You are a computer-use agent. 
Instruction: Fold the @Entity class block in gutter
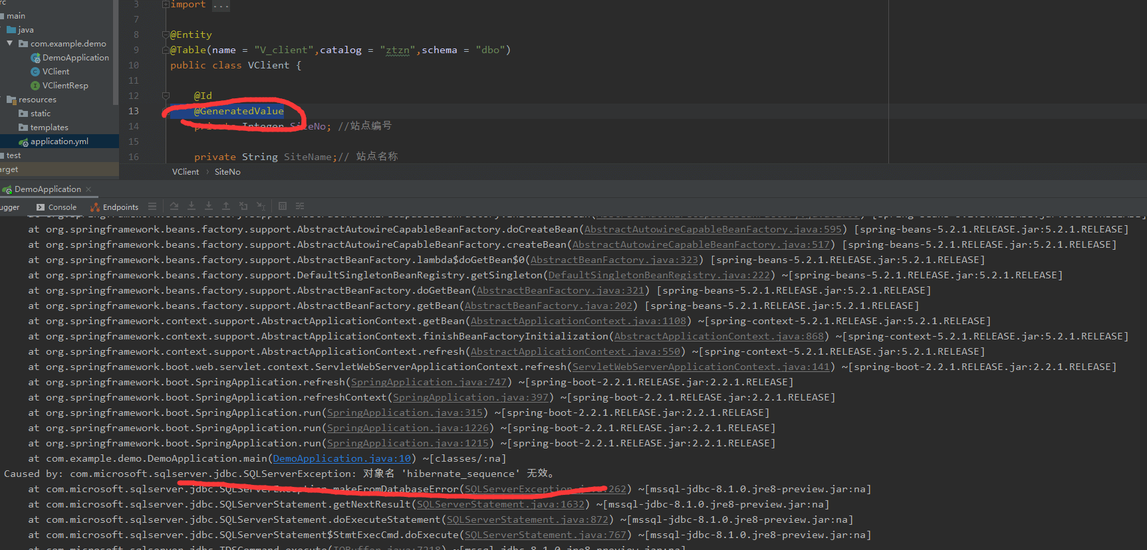point(166,35)
